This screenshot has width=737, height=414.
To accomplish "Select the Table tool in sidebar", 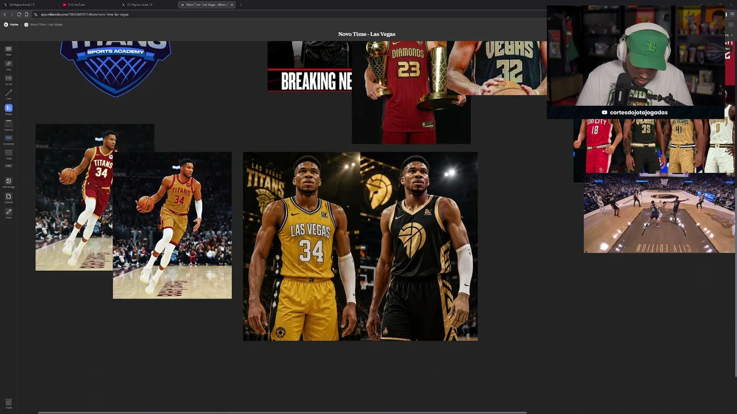I will (x=9, y=154).
